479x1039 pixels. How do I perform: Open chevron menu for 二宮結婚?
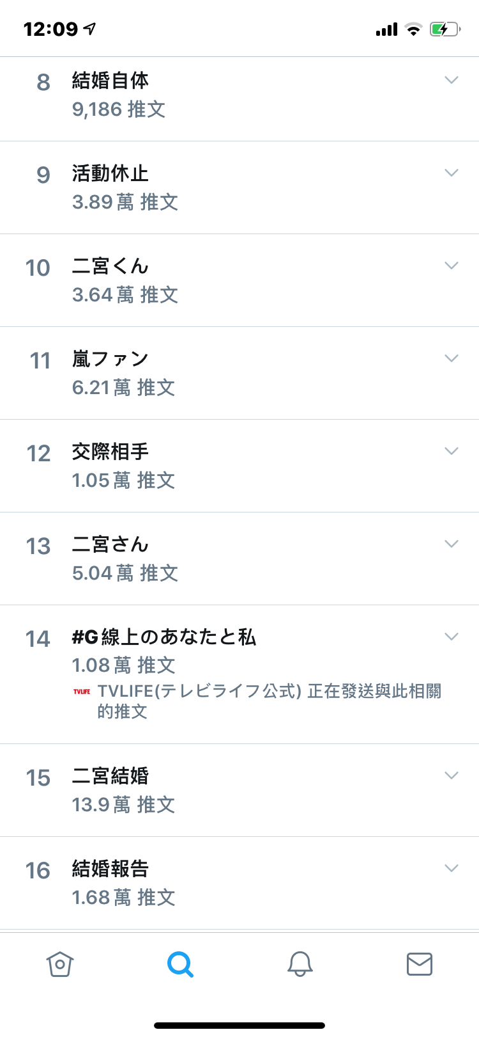tap(452, 775)
